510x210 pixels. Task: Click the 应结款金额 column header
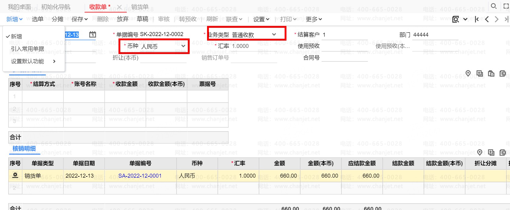[x=362, y=163]
